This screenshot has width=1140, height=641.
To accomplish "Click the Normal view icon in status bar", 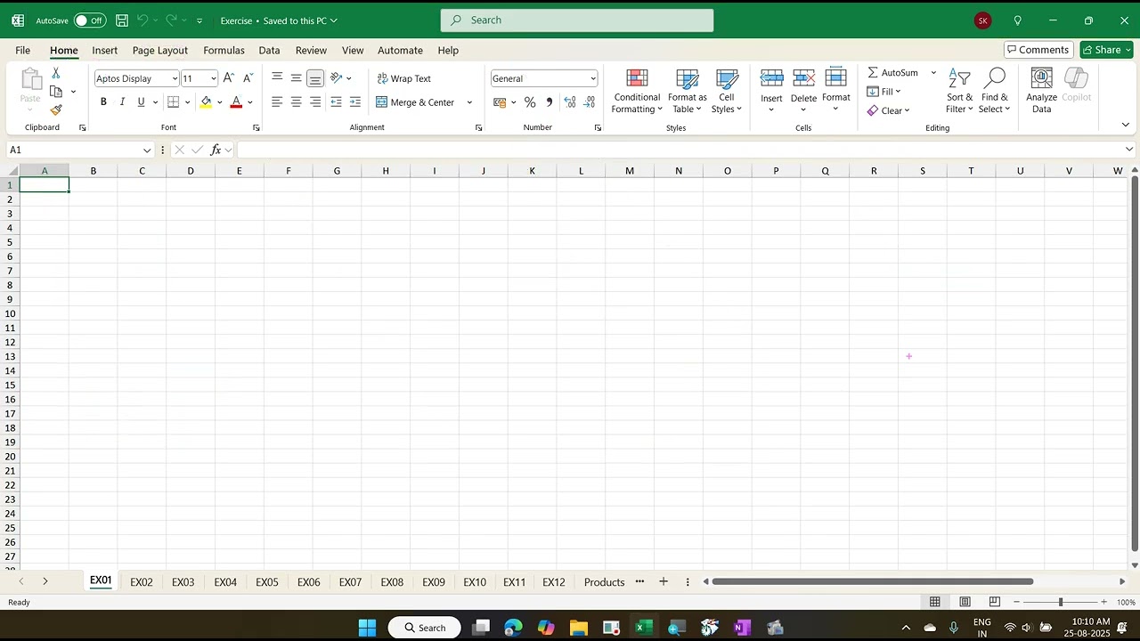I will pos(935,602).
